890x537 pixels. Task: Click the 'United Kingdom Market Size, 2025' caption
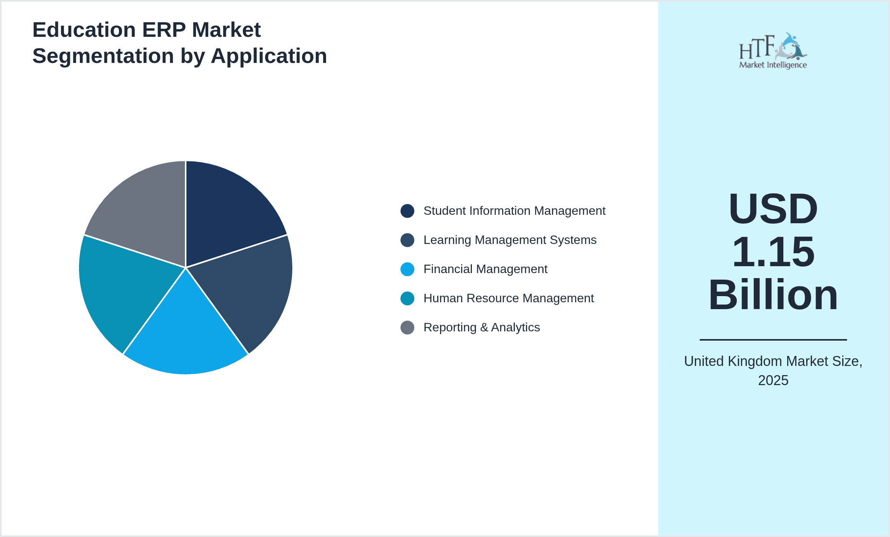click(773, 371)
